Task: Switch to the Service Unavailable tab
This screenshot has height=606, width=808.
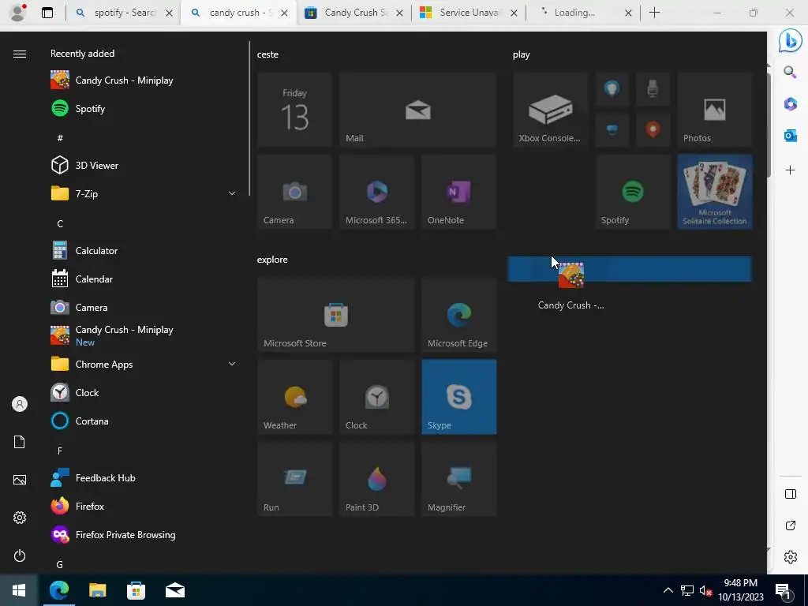Action: (x=469, y=13)
